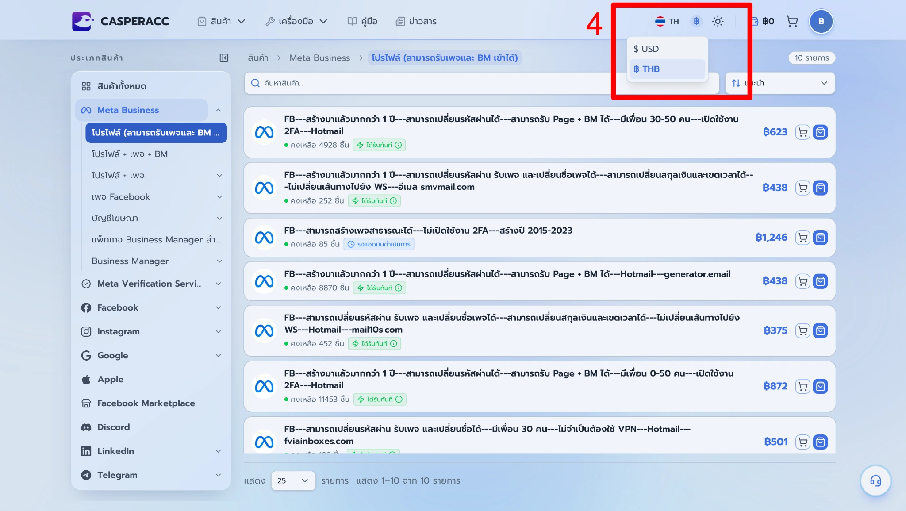This screenshot has height=511, width=906.
Task: Click the instant delivery info icon on ฿623 item
Action: point(398,145)
